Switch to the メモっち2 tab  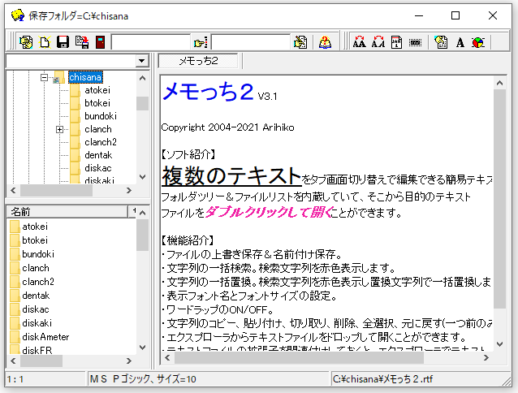pos(198,61)
